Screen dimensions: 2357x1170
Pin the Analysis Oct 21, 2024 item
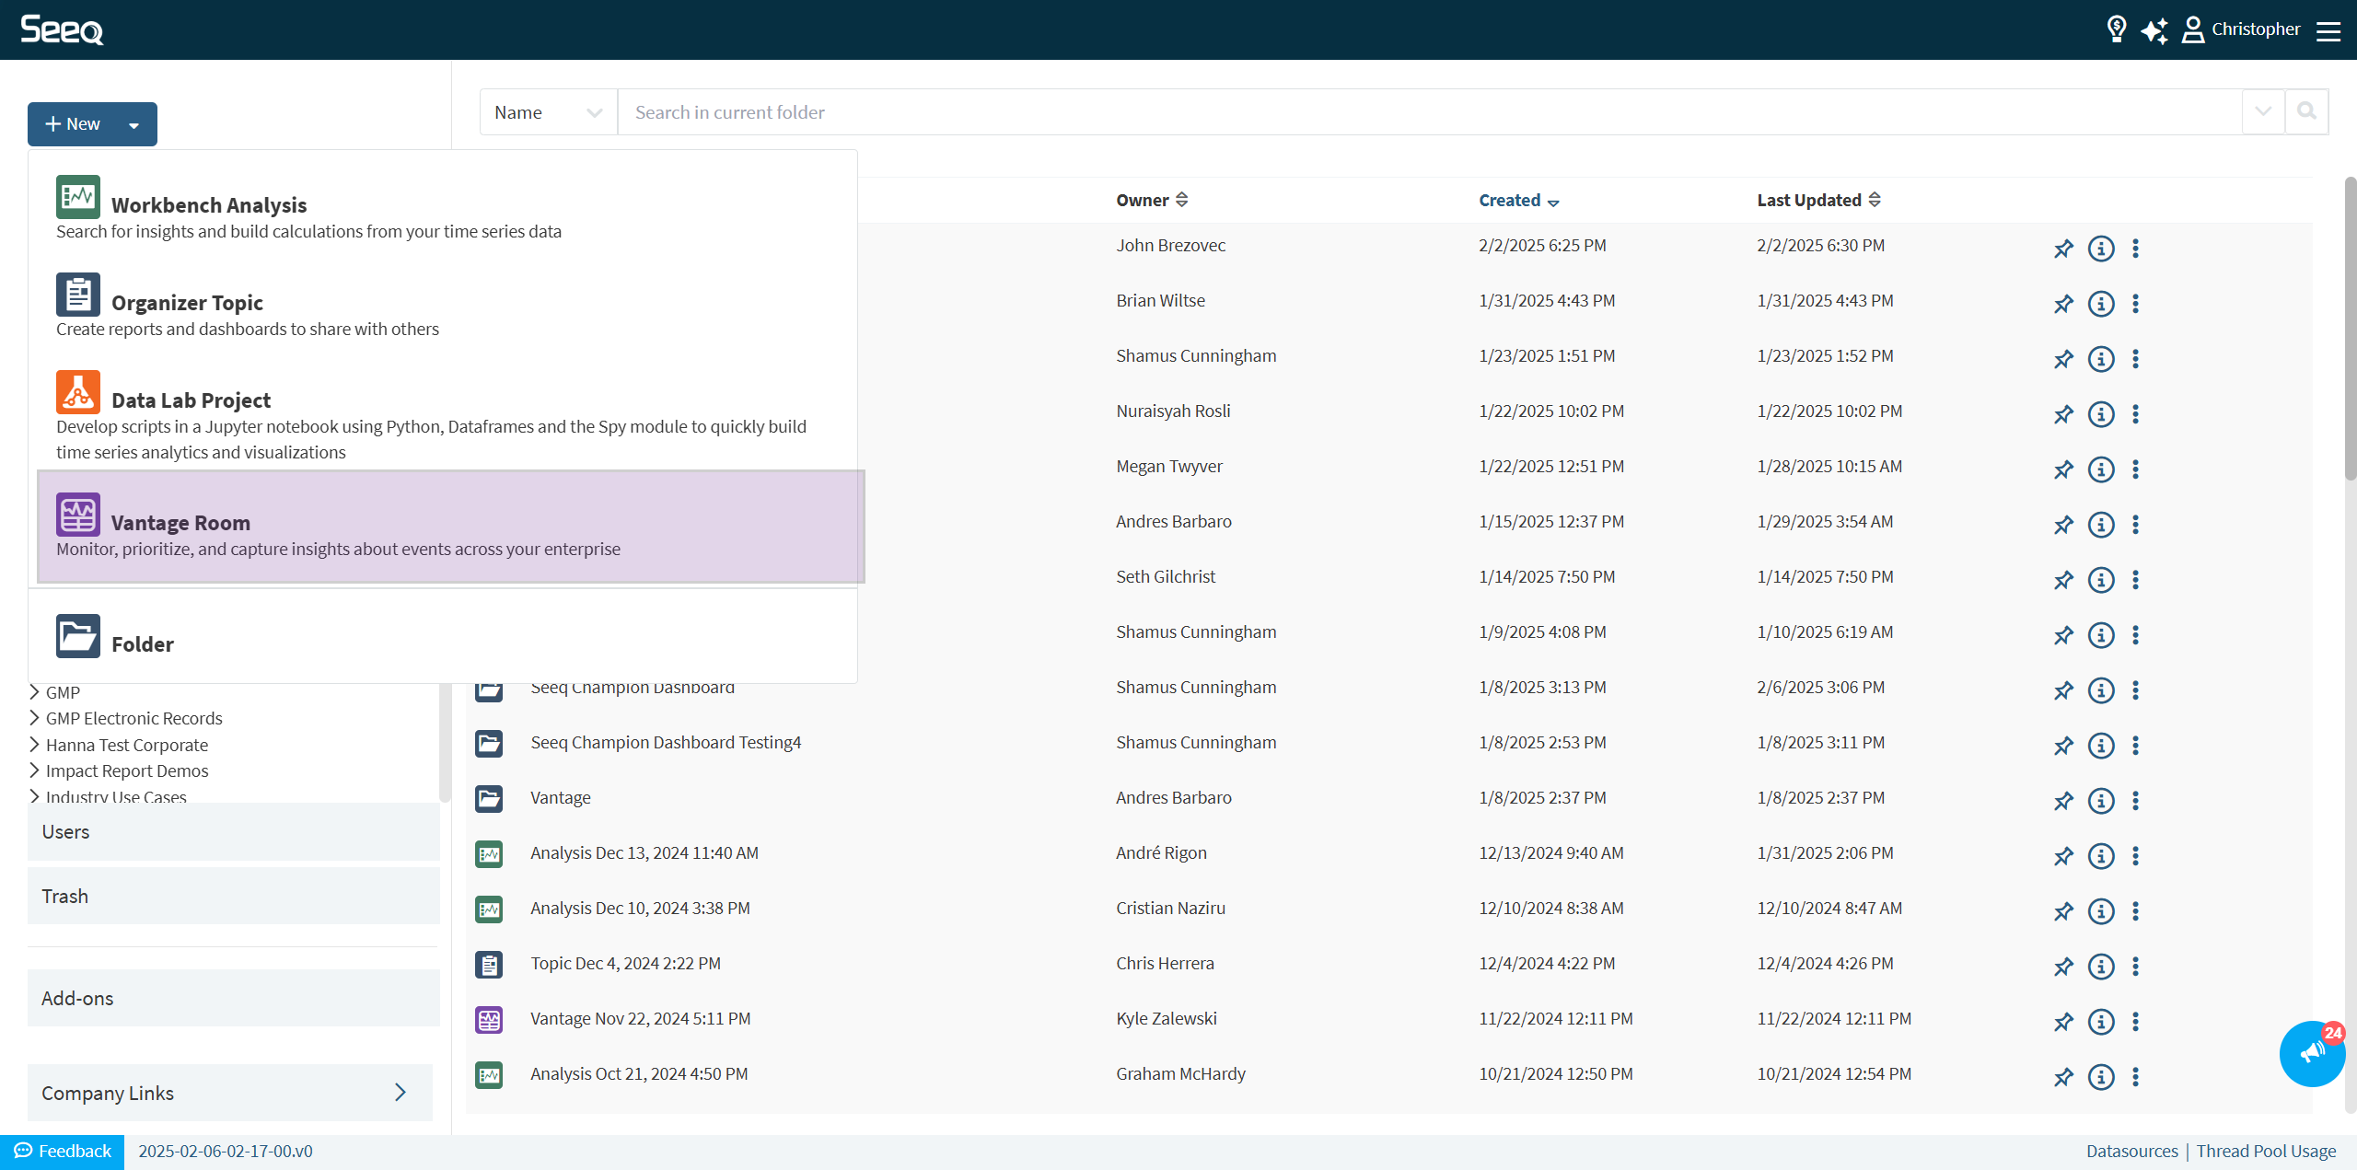(2062, 1077)
